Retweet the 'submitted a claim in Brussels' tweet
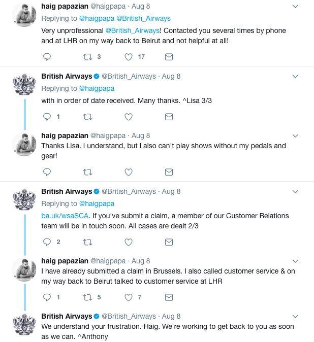 (x=87, y=297)
